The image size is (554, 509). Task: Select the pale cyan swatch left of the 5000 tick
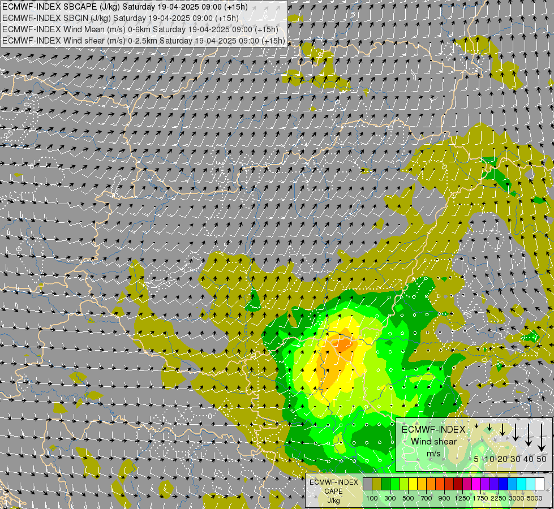point(531,484)
